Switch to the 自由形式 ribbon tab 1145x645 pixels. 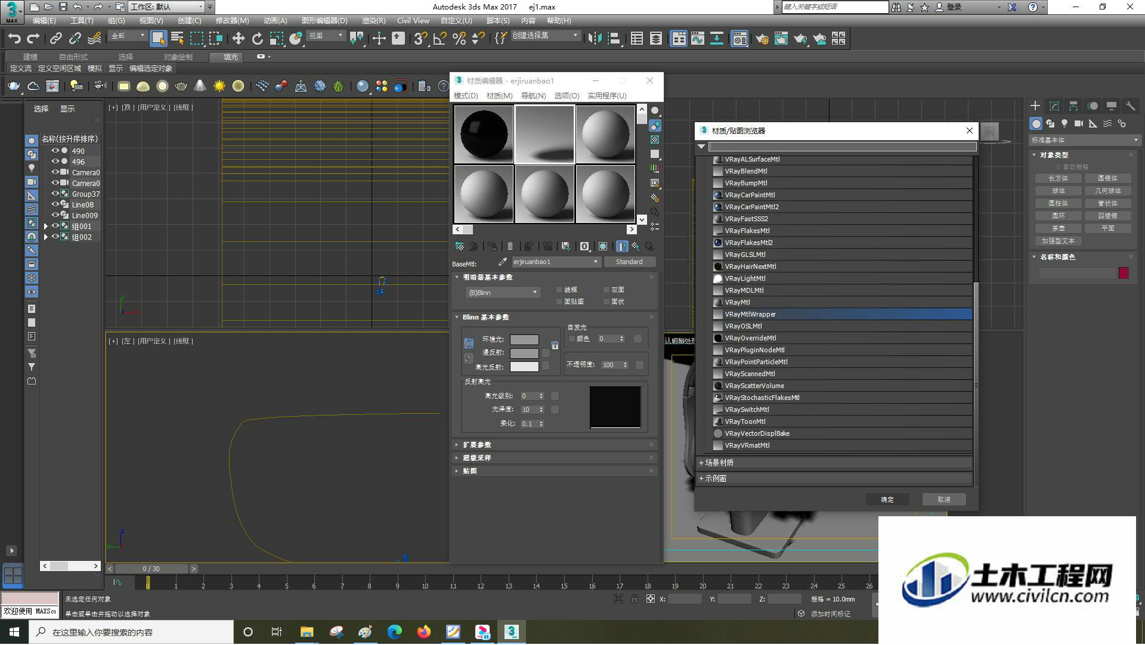tap(73, 57)
